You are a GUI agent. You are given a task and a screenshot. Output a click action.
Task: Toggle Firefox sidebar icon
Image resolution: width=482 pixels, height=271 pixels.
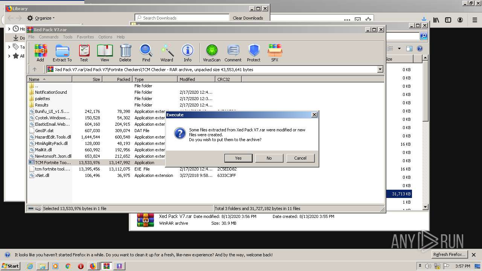pos(448,20)
